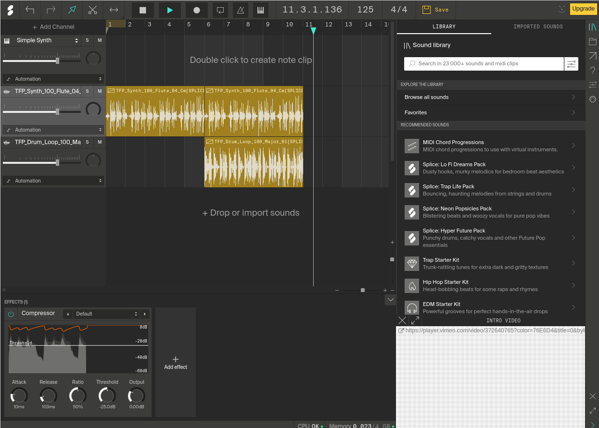Screen dimensions: 599x428
Task: Open Favorites in the library
Action: [x=491, y=112]
